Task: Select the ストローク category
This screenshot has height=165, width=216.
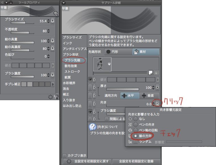Action: (x=72, y=71)
